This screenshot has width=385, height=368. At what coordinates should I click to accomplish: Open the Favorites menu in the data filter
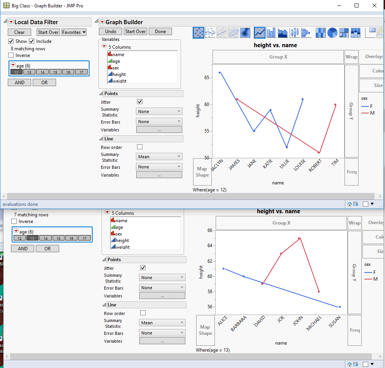pyautogui.click(x=74, y=32)
